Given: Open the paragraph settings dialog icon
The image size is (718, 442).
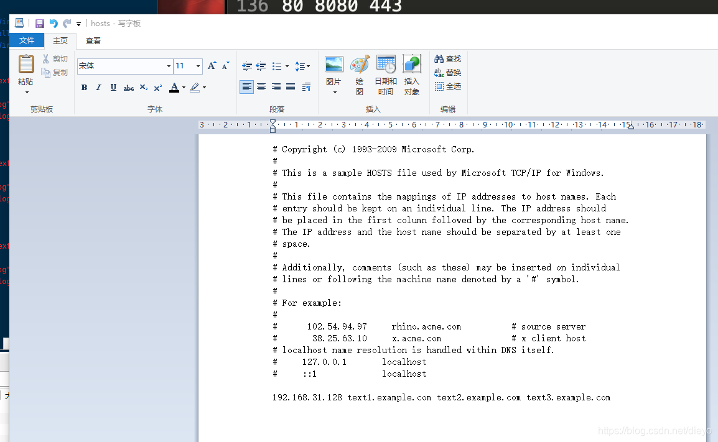Looking at the screenshot, I should [306, 87].
